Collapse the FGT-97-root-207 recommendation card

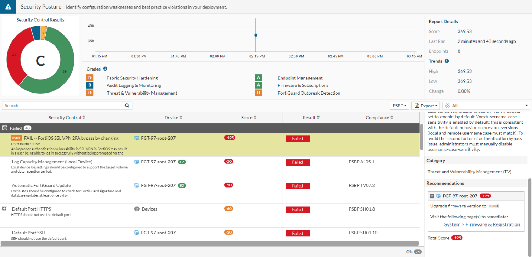click(x=432, y=196)
